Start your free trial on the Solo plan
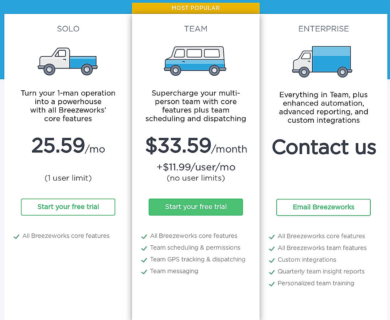 68,207
